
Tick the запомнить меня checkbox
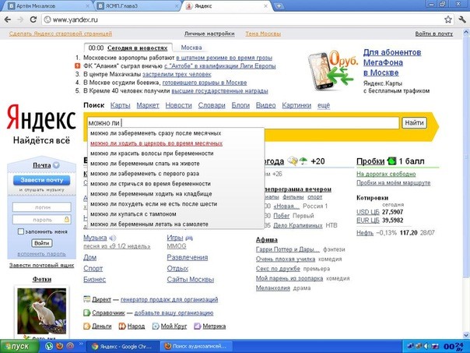click(x=21, y=231)
